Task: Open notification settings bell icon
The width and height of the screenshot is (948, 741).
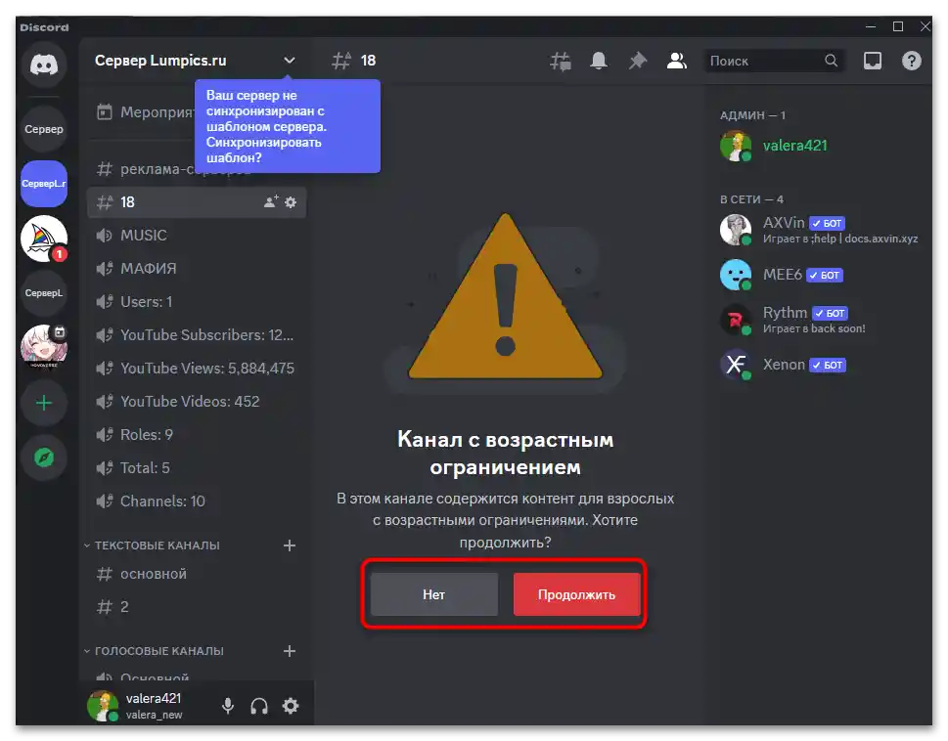Action: (599, 61)
